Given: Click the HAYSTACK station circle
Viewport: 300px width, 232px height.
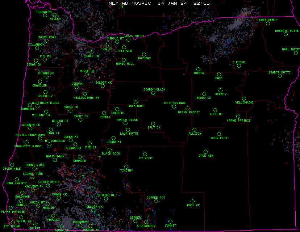Looking at the screenshot, I should pyautogui.click(x=136, y=102).
